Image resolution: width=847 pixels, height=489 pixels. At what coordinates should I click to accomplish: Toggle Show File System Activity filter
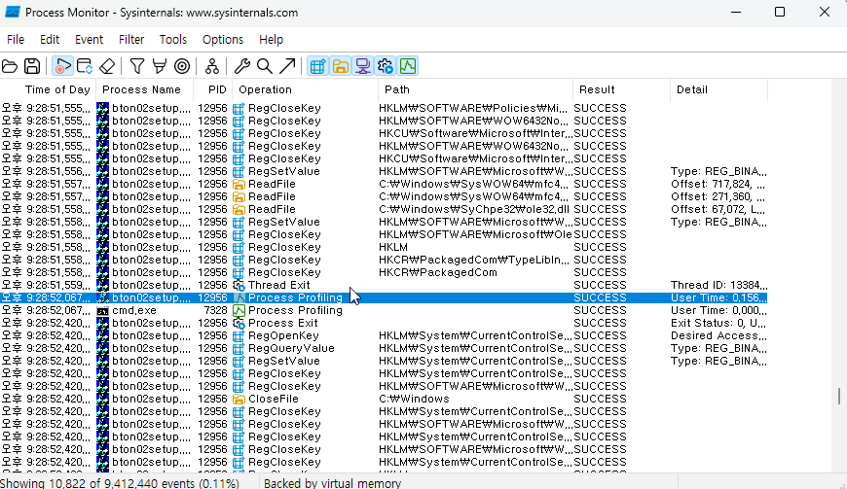click(340, 66)
